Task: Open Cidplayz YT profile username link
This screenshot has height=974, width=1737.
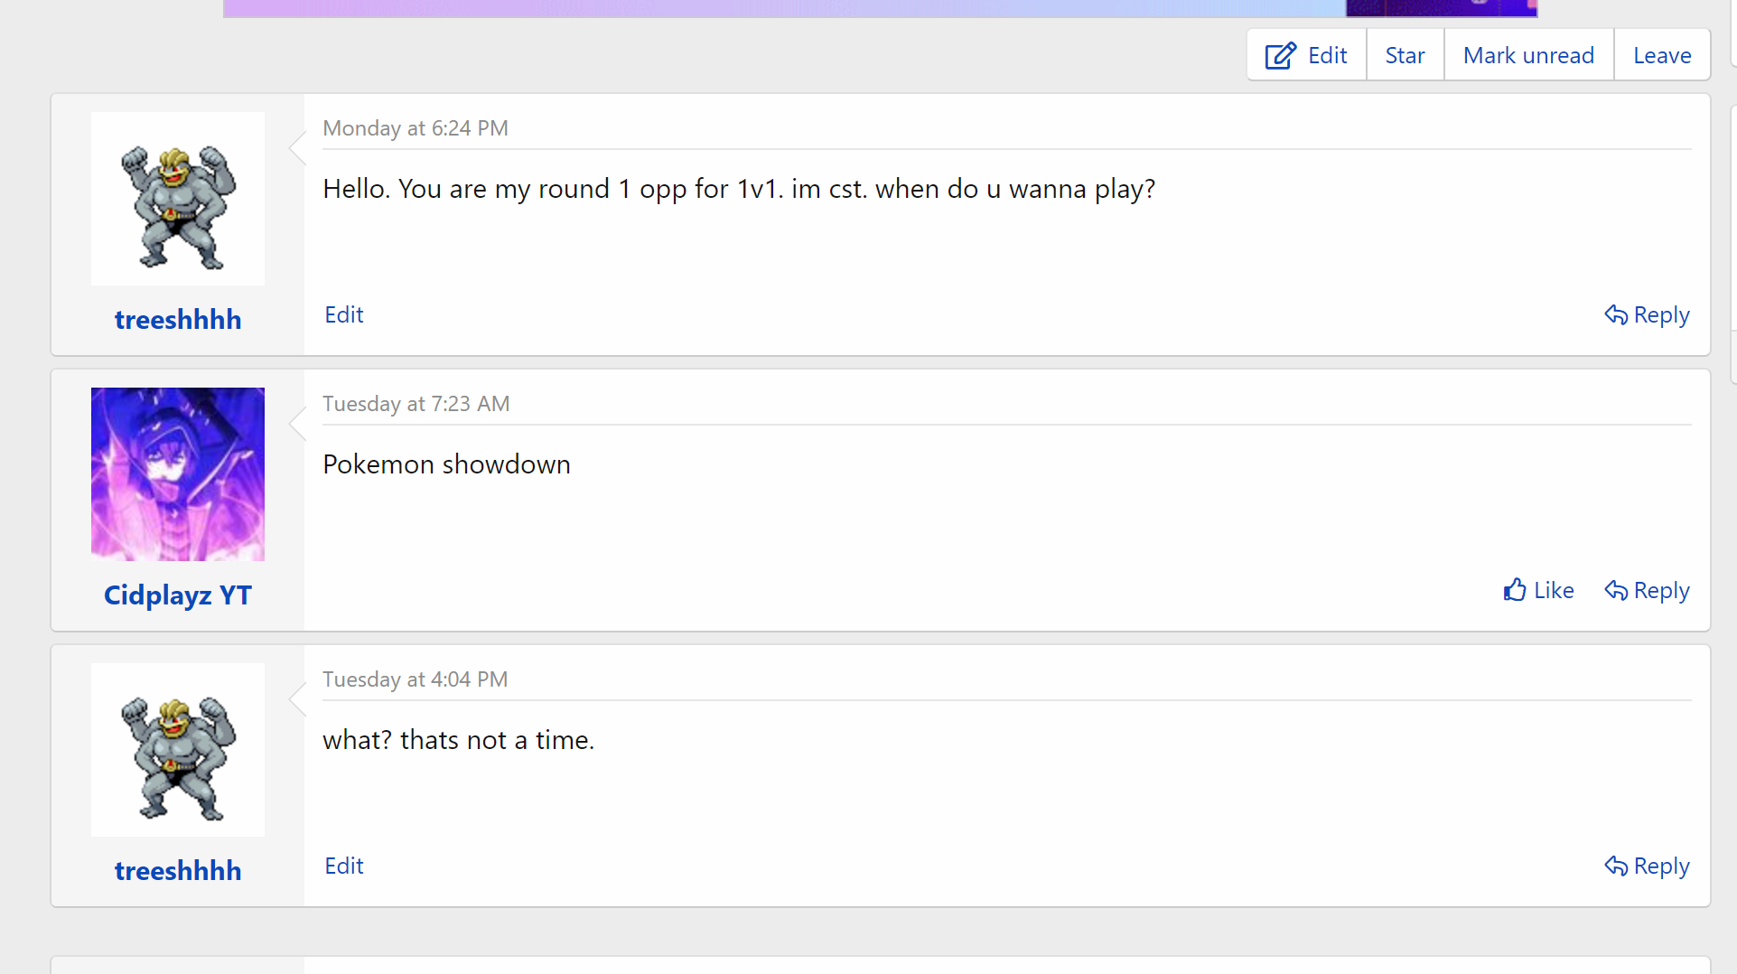Action: tap(178, 595)
